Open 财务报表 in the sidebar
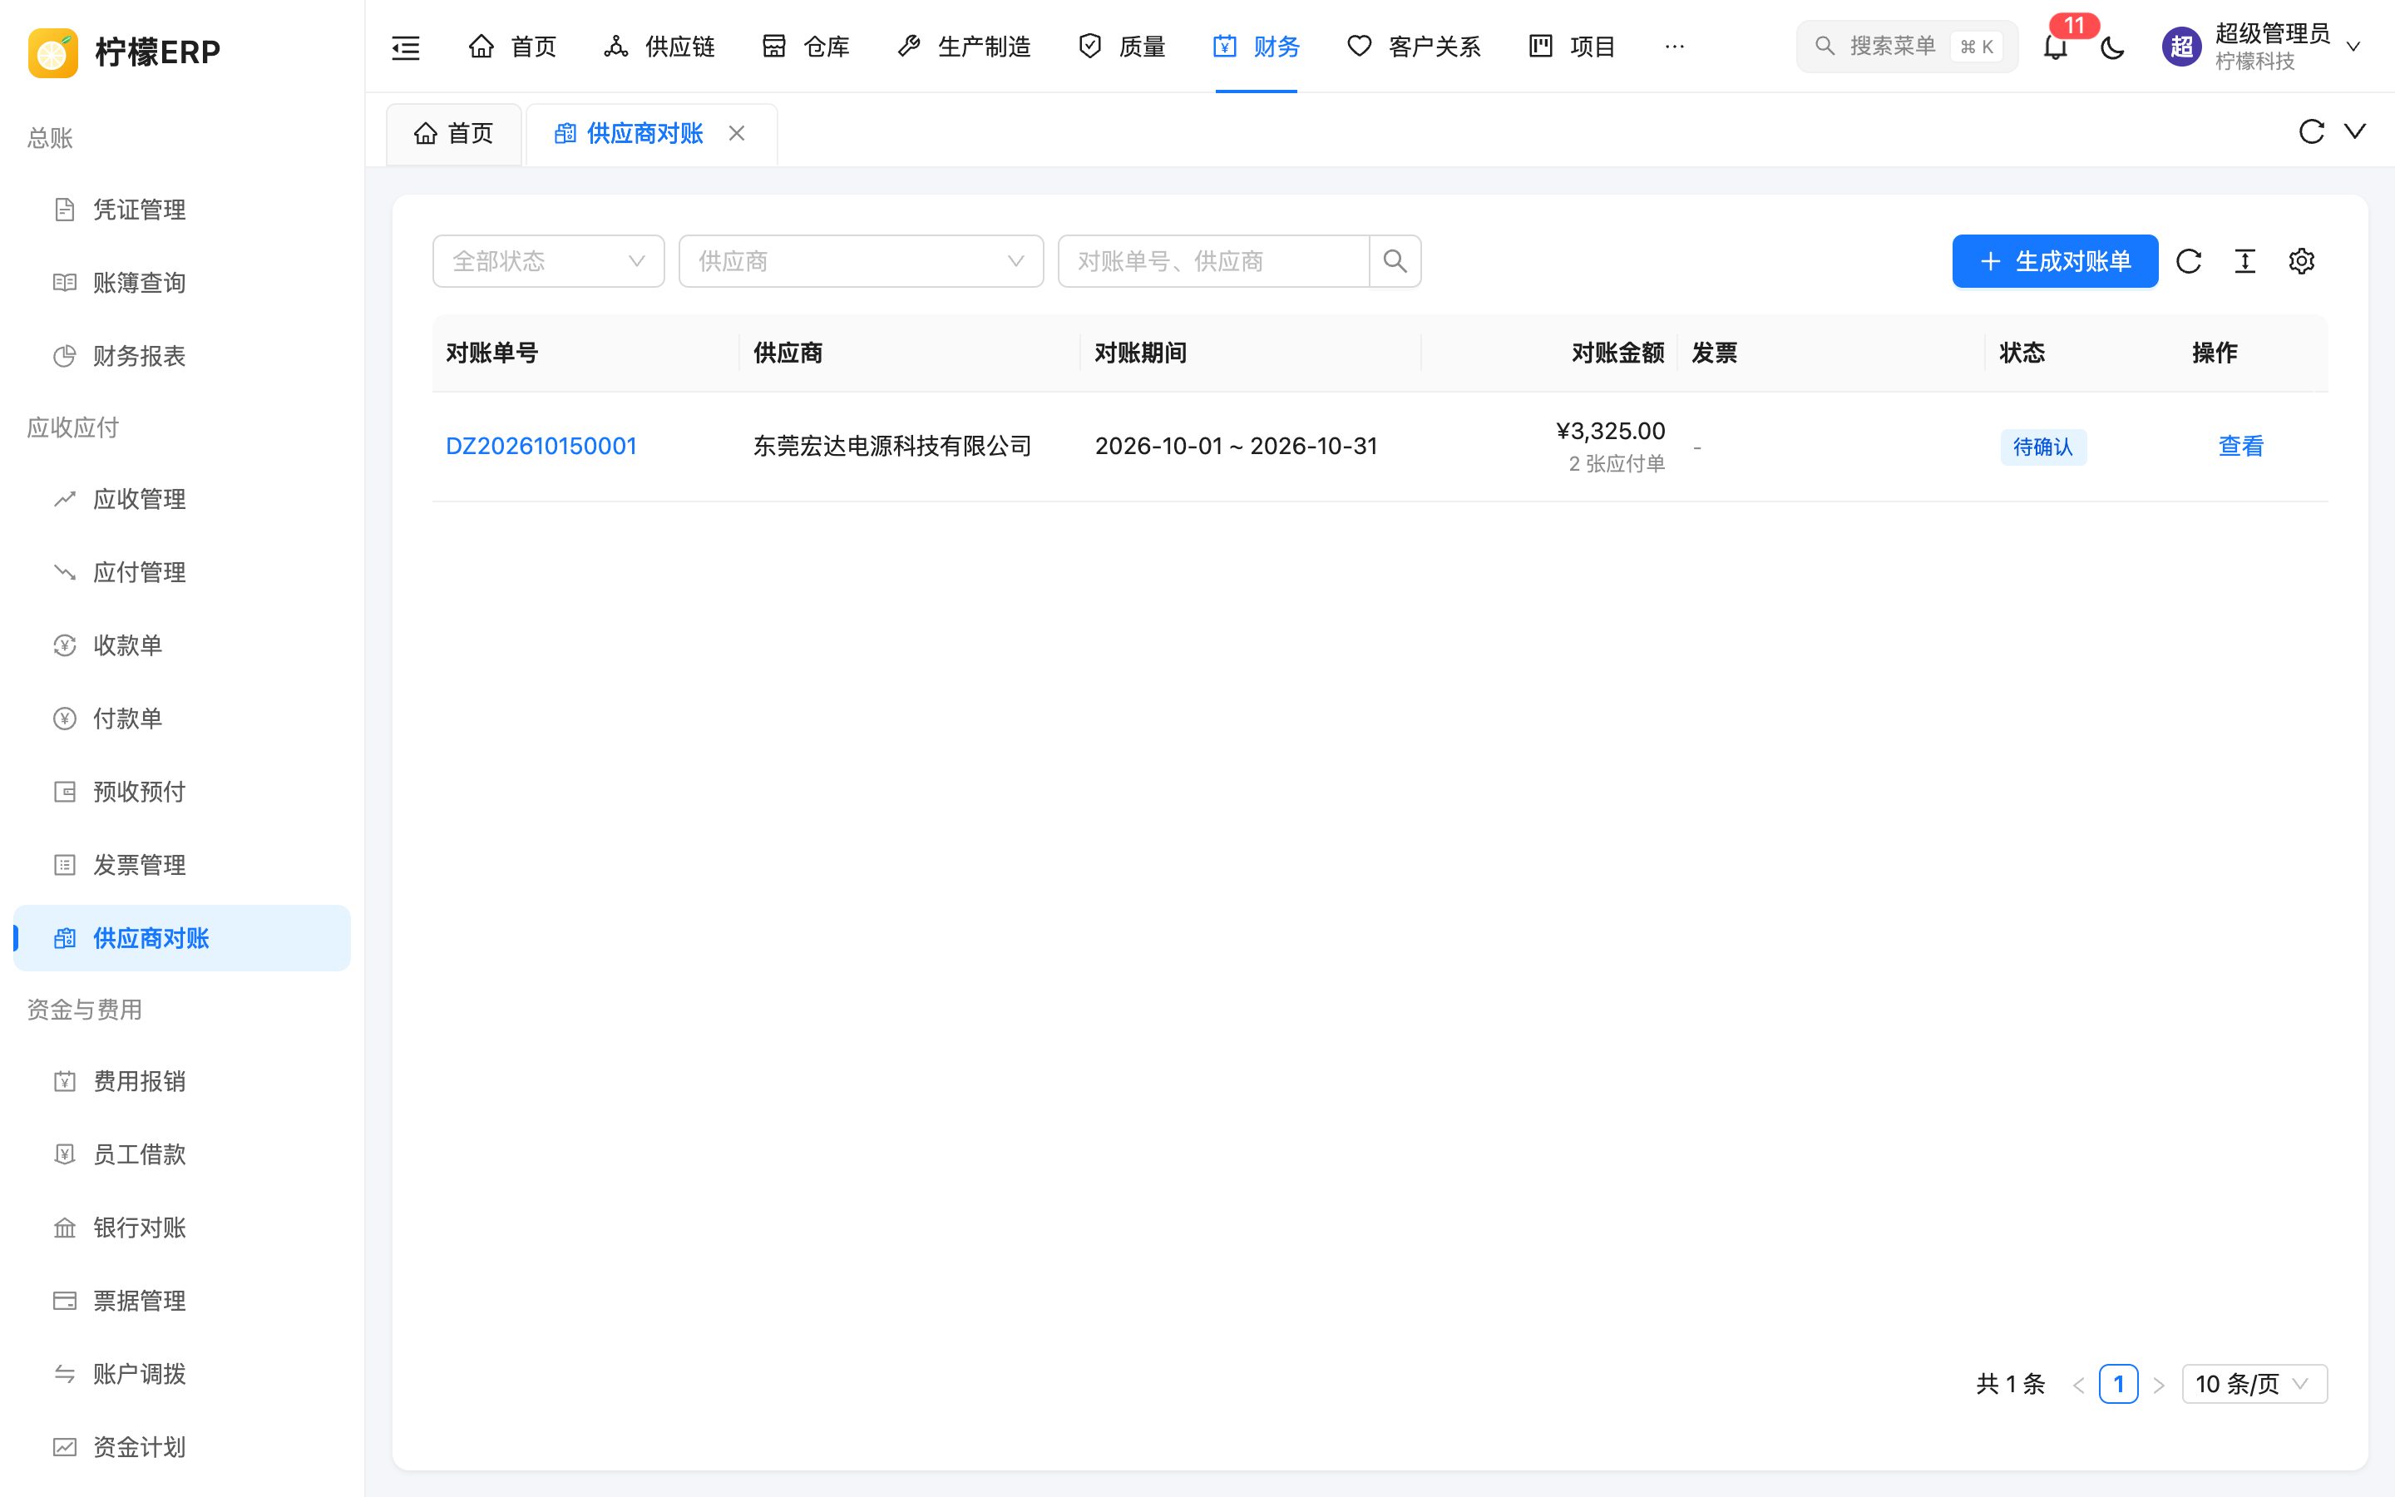The height and width of the screenshot is (1497, 2395). [182, 357]
